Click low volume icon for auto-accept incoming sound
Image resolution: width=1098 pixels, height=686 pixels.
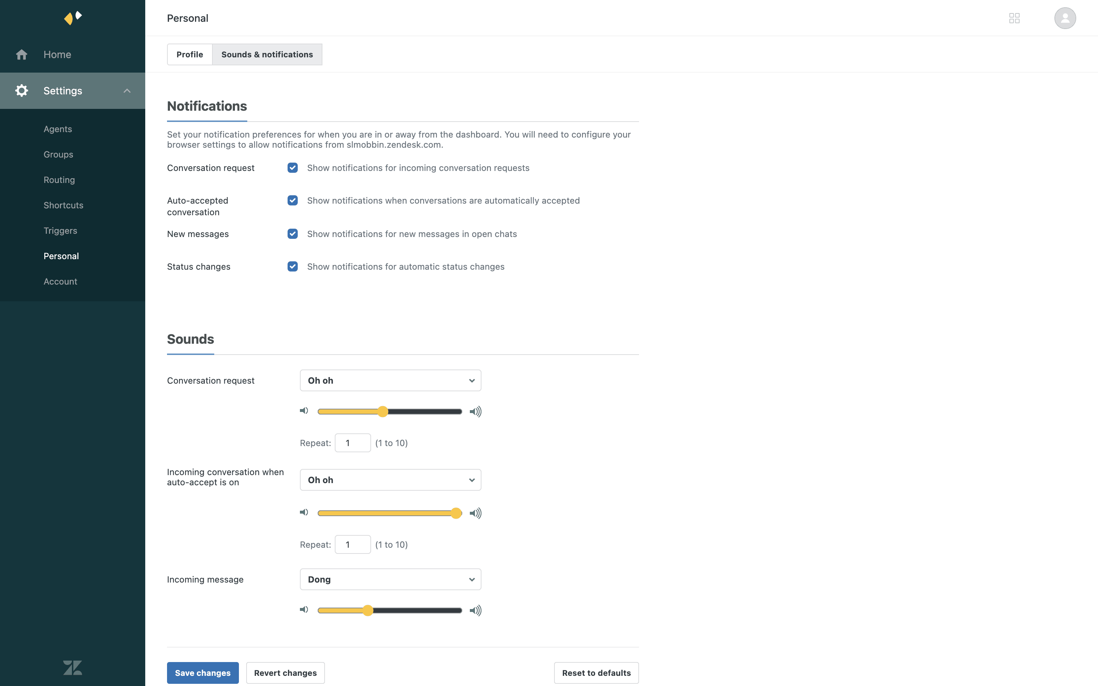pyautogui.click(x=304, y=512)
